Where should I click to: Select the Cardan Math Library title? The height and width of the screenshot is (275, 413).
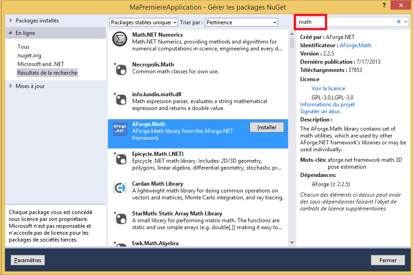pos(157,184)
